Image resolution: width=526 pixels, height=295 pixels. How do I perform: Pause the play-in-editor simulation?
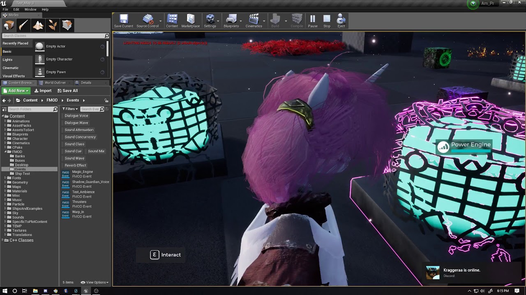pyautogui.click(x=313, y=21)
